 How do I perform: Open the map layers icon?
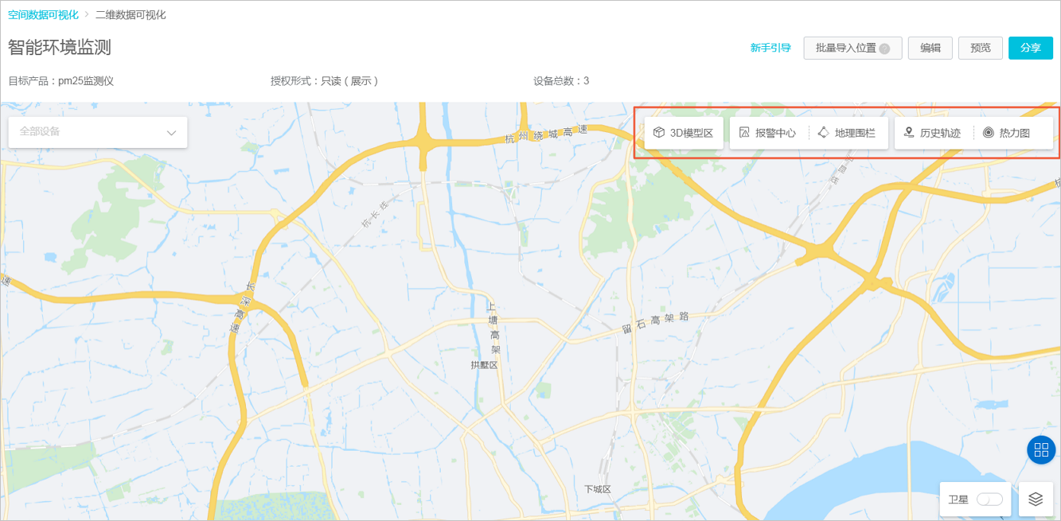point(1036,500)
